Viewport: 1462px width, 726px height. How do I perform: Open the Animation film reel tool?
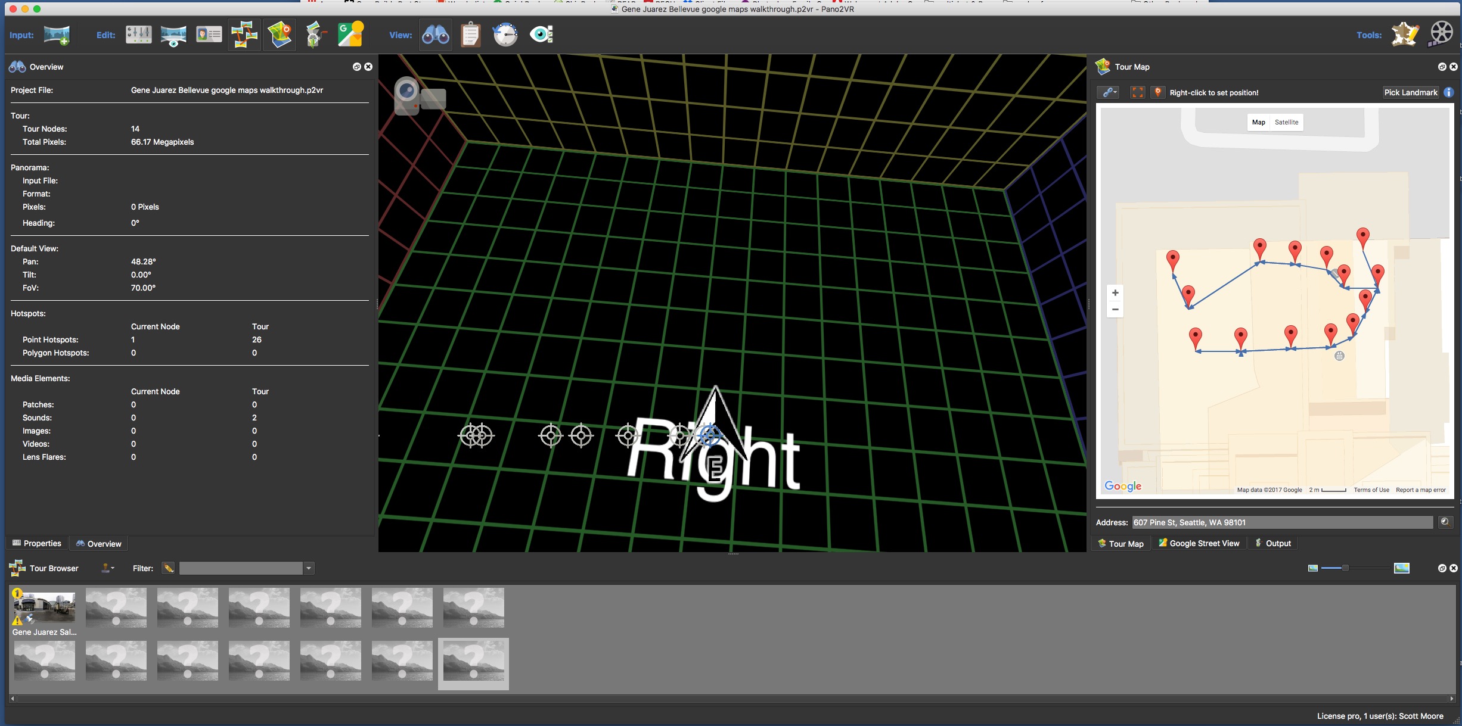(x=1441, y=35)
